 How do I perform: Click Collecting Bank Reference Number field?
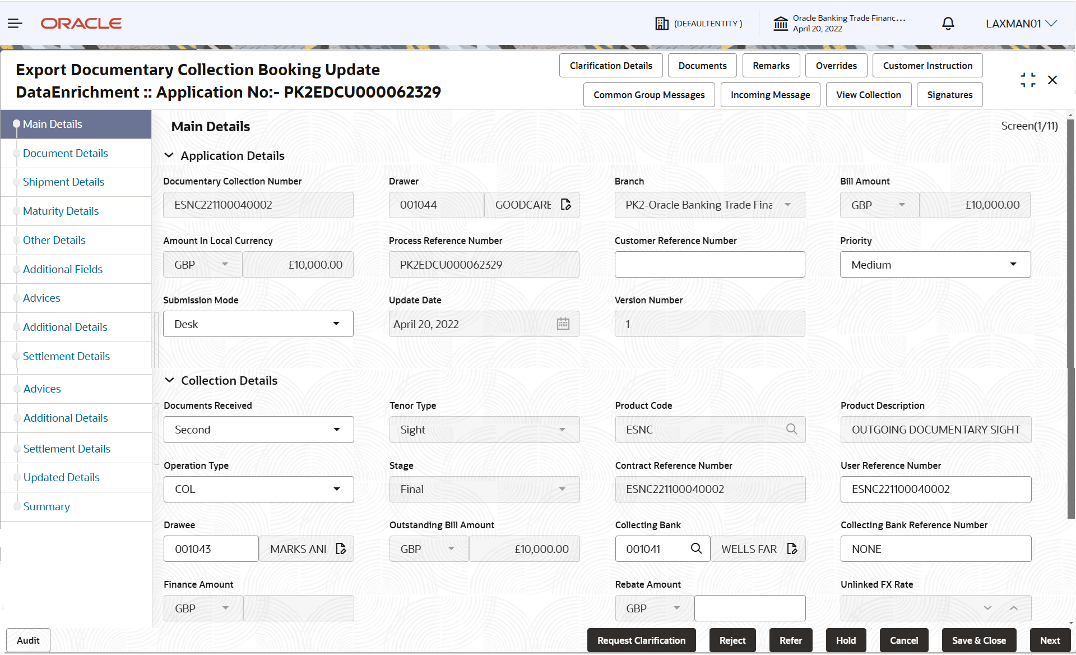pyautogui.click(x=935, y=549)
